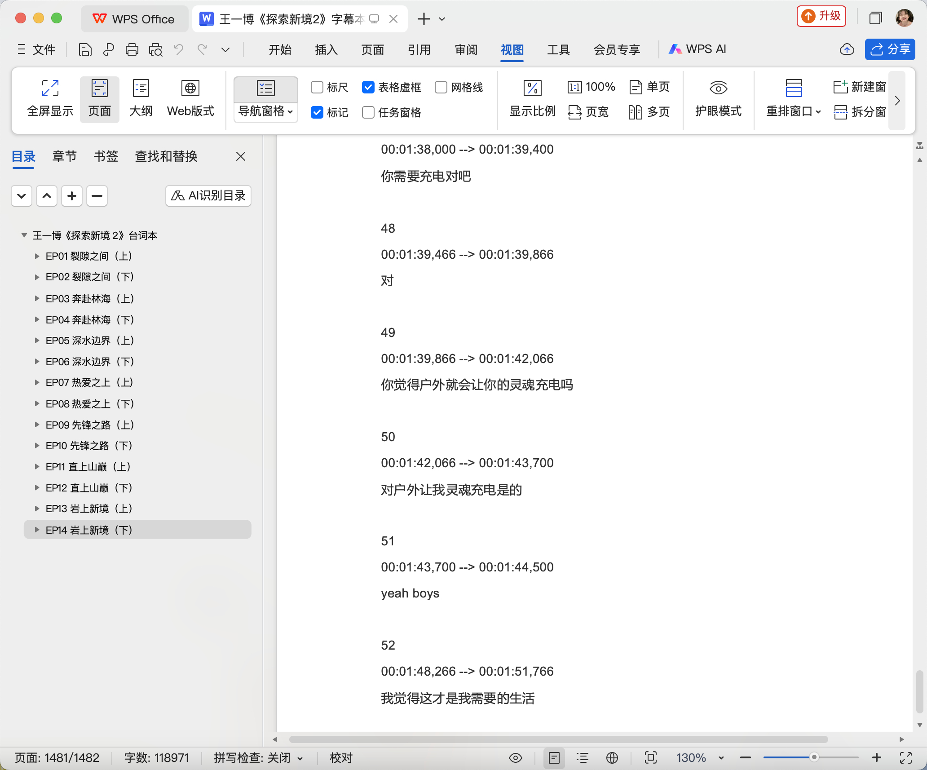Image resolution: width=927 pixels, height=770 pixels.
Task: Switch to 章节 tab in navigation pane
Action: 64,156
